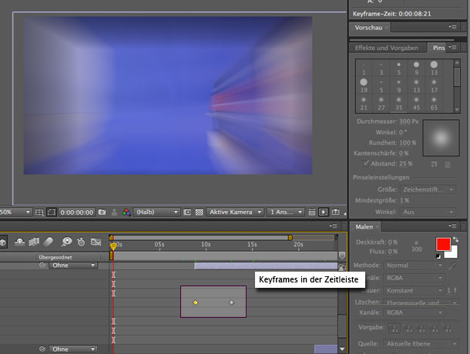Toggle the transparency grid icon

pos(198,212)
